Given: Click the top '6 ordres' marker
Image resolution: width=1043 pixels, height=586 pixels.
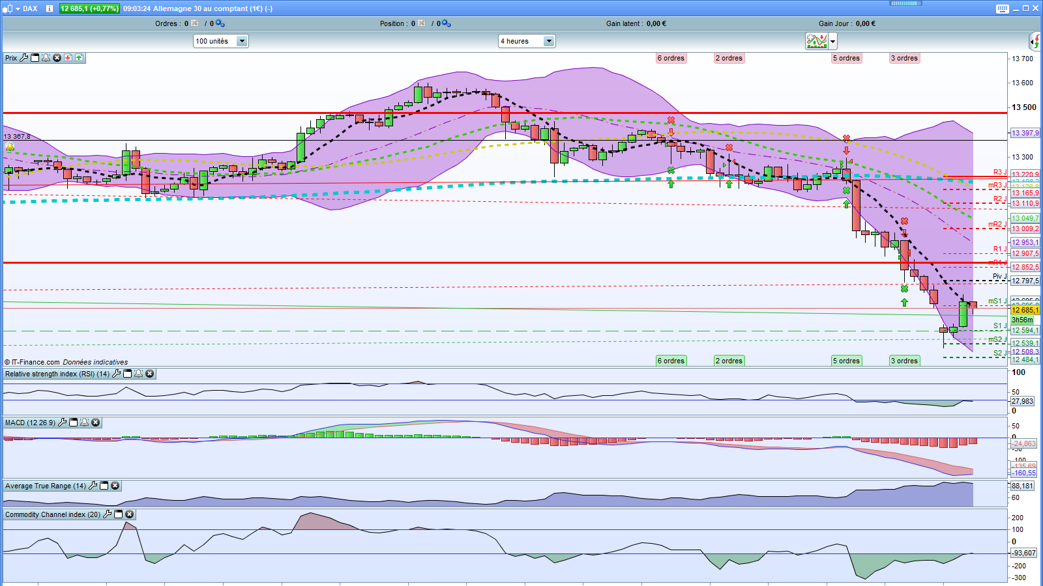Looking at the screenshot, I should click(671, 58).
